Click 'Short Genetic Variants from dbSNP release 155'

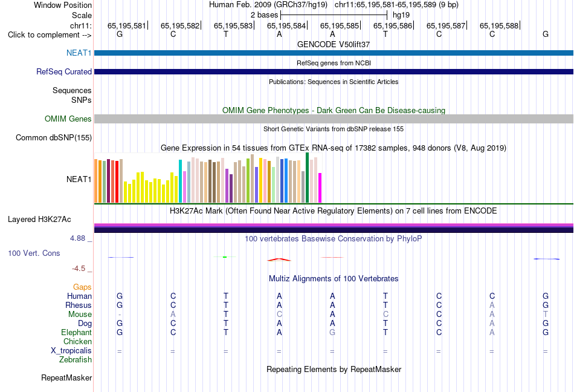tap(334, 129)
